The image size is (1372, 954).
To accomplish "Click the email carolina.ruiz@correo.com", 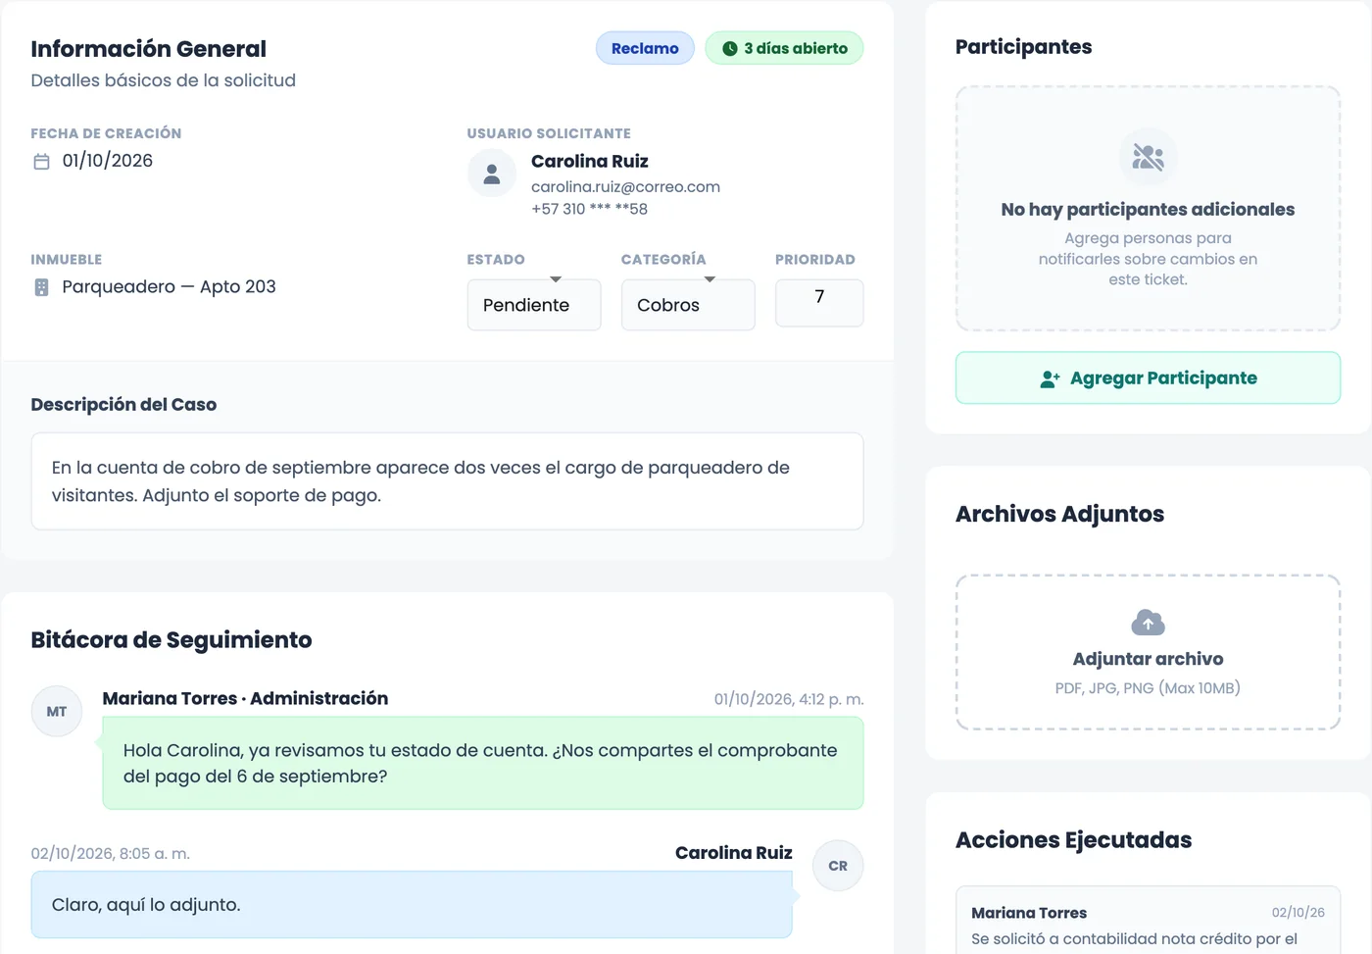I will point(625,186).
